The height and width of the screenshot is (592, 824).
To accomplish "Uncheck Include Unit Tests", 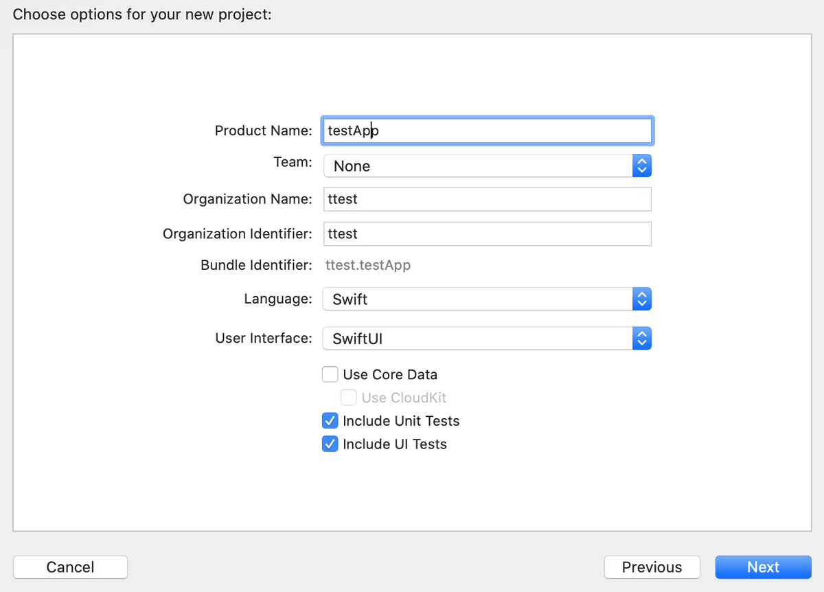I will [330, 420].
